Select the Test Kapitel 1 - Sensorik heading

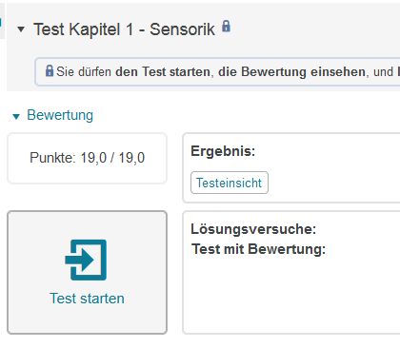coord(125,29)
